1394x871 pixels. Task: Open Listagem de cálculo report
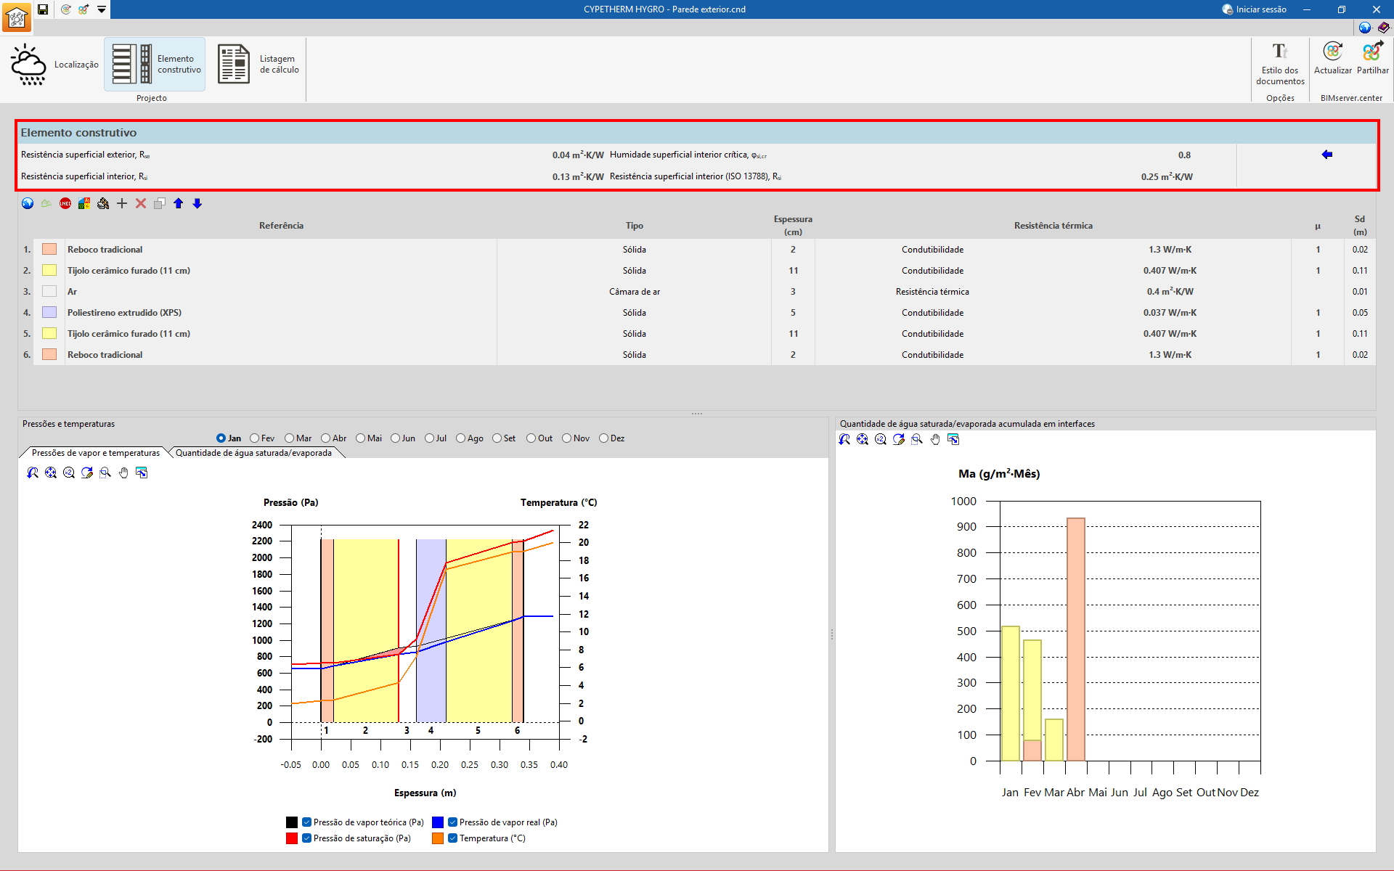coord(259,65)
